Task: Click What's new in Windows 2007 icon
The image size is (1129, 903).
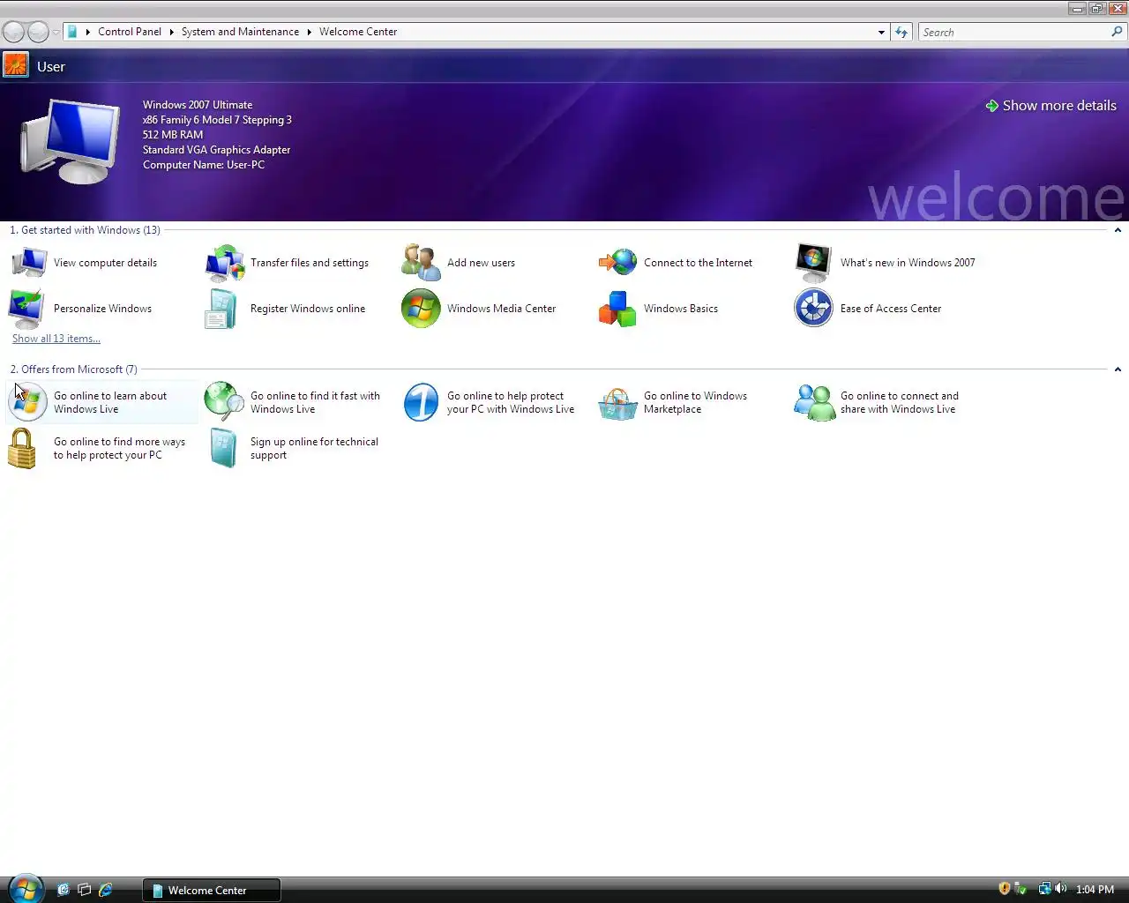Action: pyautogui.click(x=813, y=263)
